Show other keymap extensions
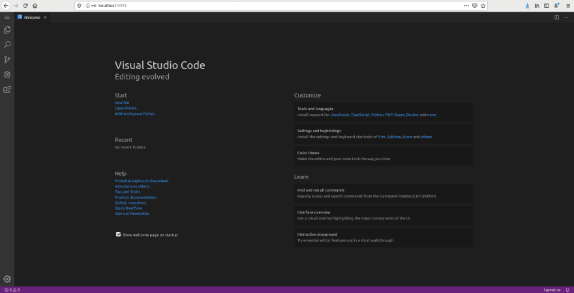 pos(427,137)
